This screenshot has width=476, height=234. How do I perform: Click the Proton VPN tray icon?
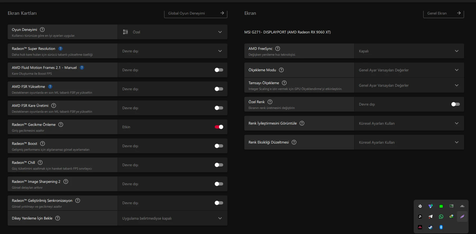point(431,206)
